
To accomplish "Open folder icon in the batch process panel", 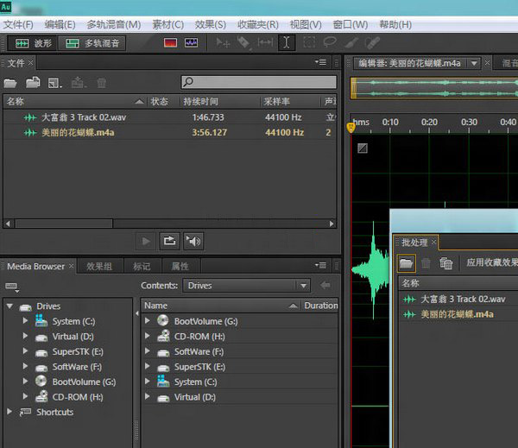I will pyautogui.click(x=406, y=262).
